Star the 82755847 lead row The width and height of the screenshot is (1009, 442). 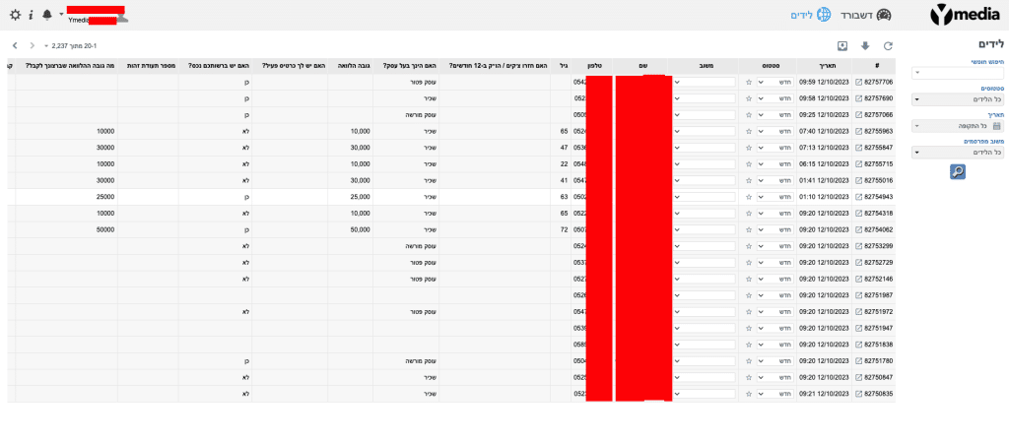[x=749, y=148]
